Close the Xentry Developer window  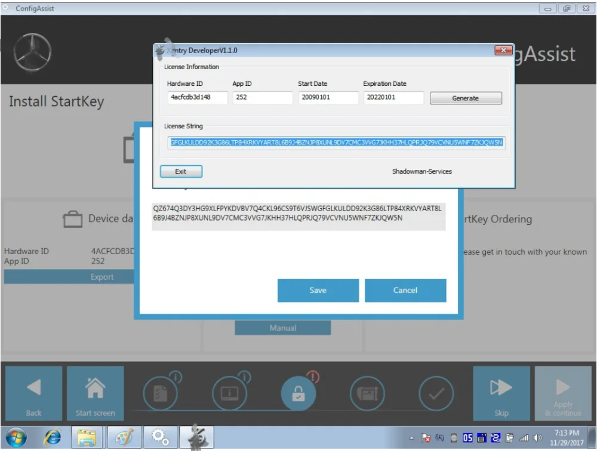[x=503, y=50]
